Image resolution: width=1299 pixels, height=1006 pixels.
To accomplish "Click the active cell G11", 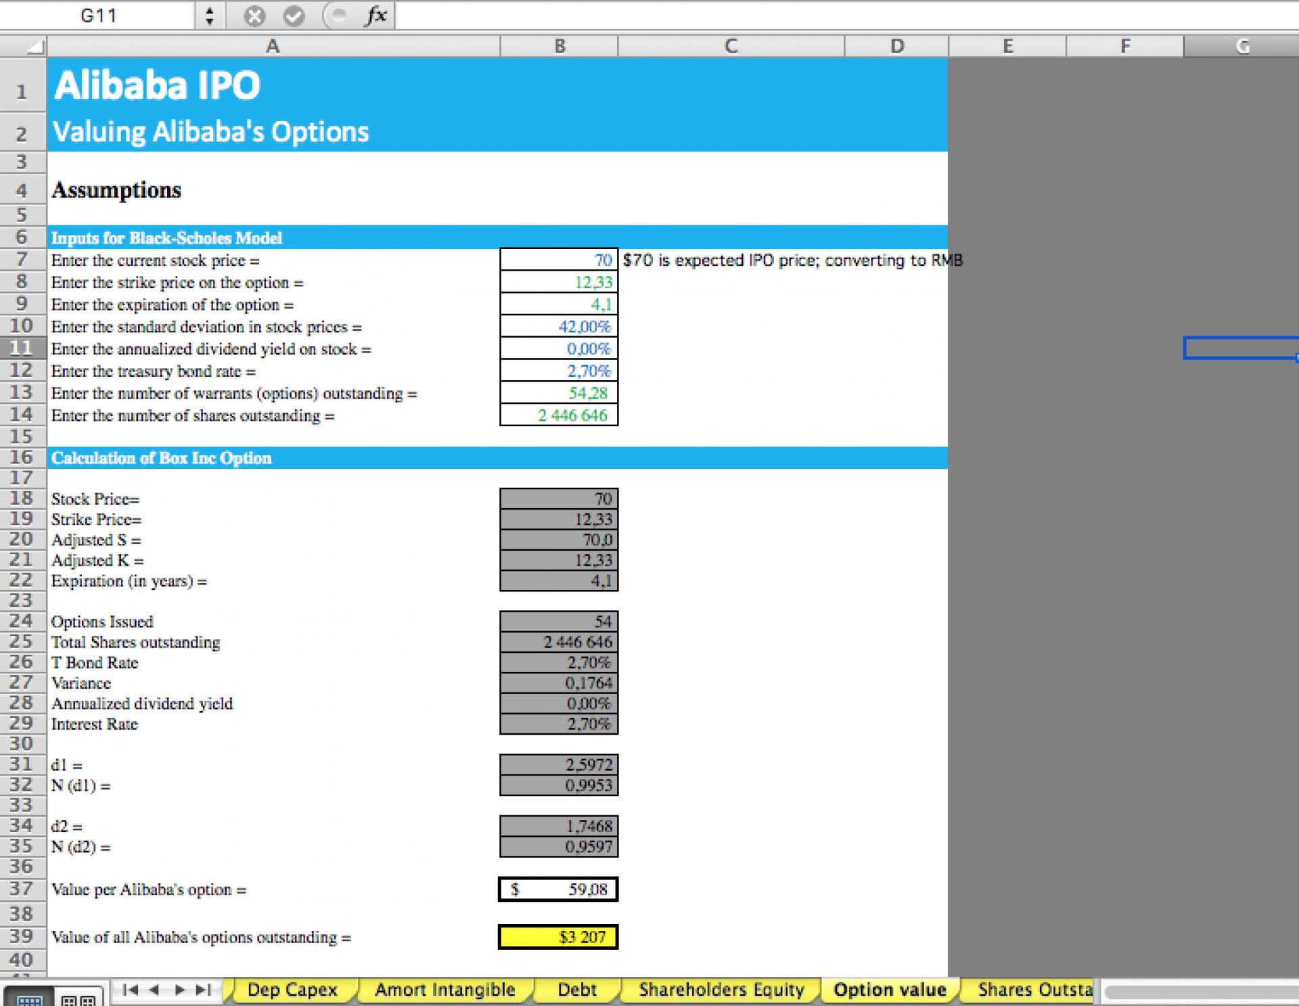I will pyautogui.click(x=1241, y=348).
